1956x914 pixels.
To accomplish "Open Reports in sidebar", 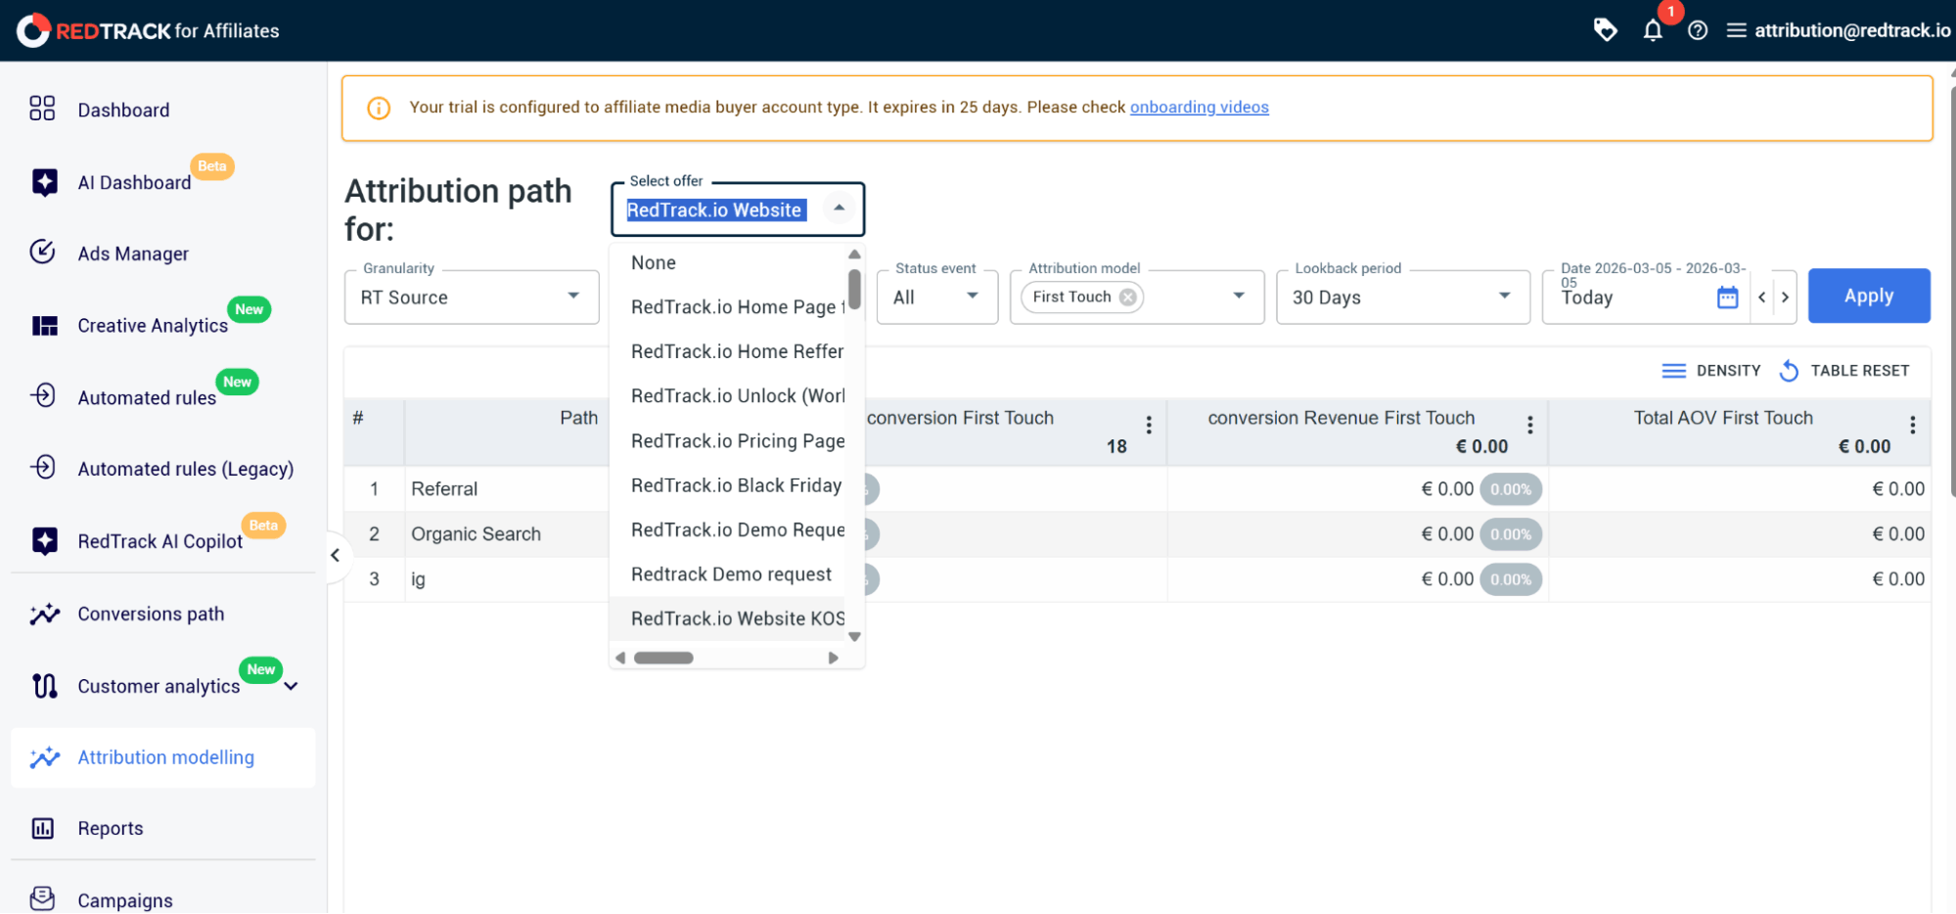I will click(163, 828).
